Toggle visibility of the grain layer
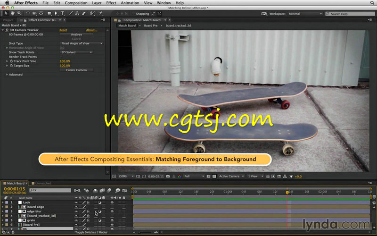 click(x=112, y=220)
